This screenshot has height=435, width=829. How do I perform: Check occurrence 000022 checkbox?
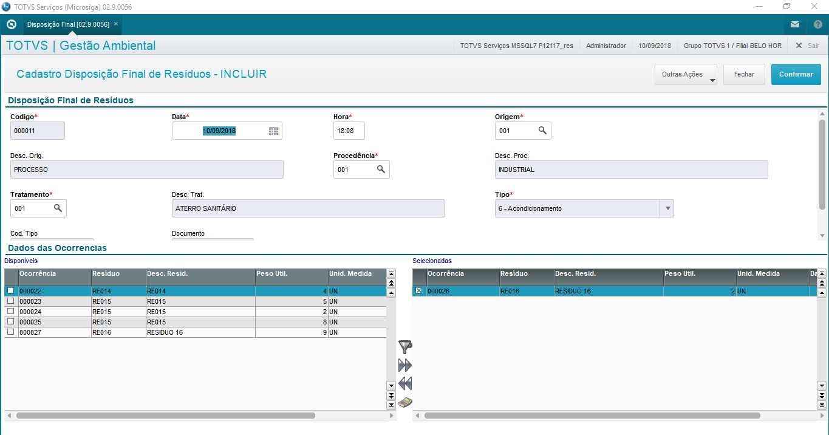click(10, 290)
